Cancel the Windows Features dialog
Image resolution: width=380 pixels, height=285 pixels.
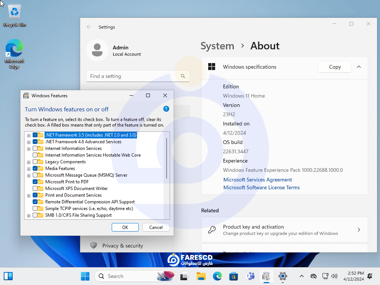156,227
